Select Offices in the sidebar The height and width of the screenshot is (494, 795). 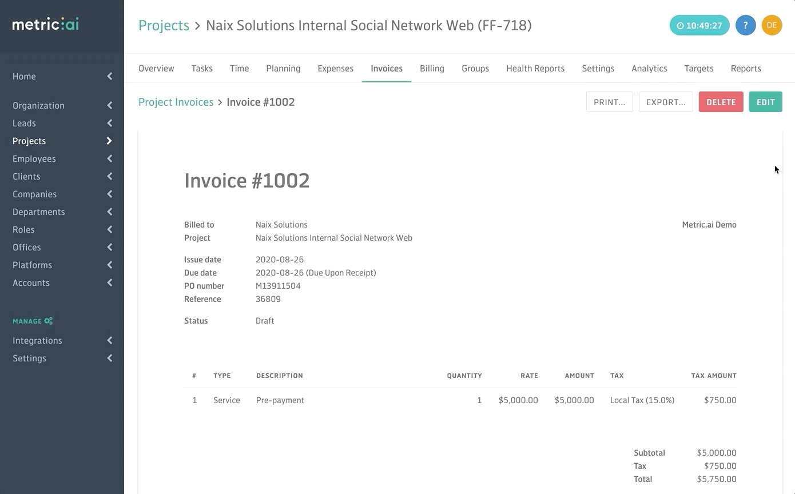tap(27, 247)
